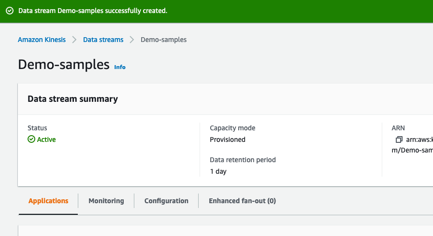Click the success checkmark icon in banner
433x236 pixels.
point(10,11)
